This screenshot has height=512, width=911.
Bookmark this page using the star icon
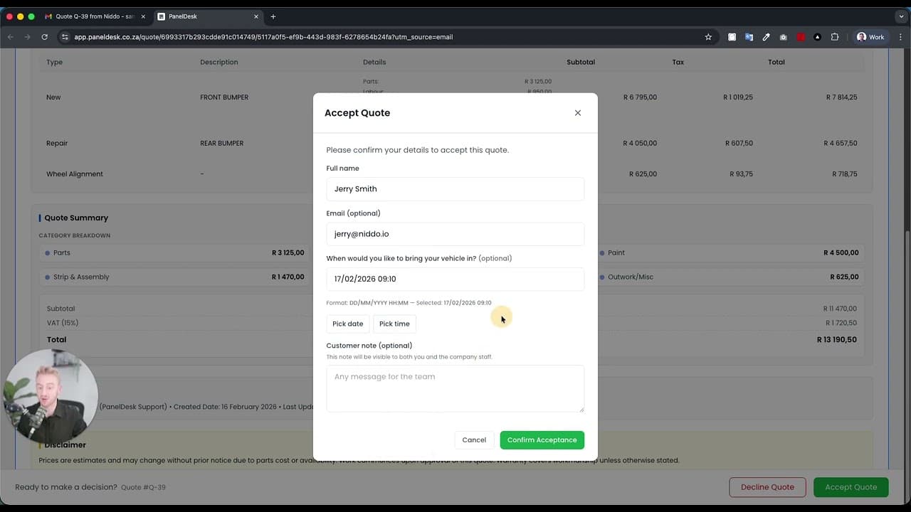tap(708, 37)
